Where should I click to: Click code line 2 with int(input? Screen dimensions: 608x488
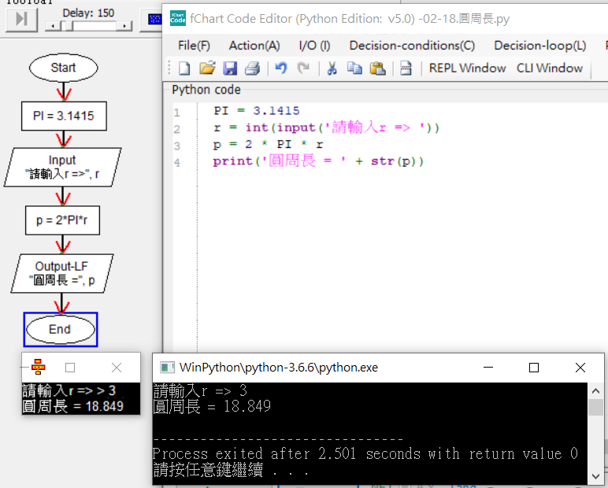point(326,128)
